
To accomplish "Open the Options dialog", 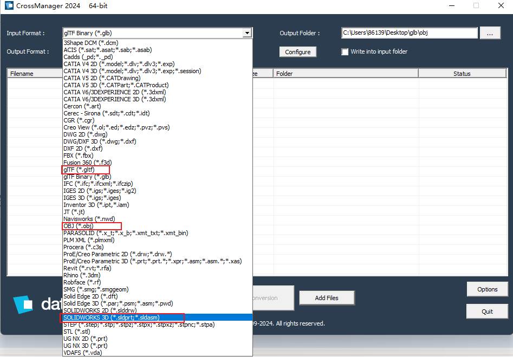I will pyautogui.click(x=487, y=289).
